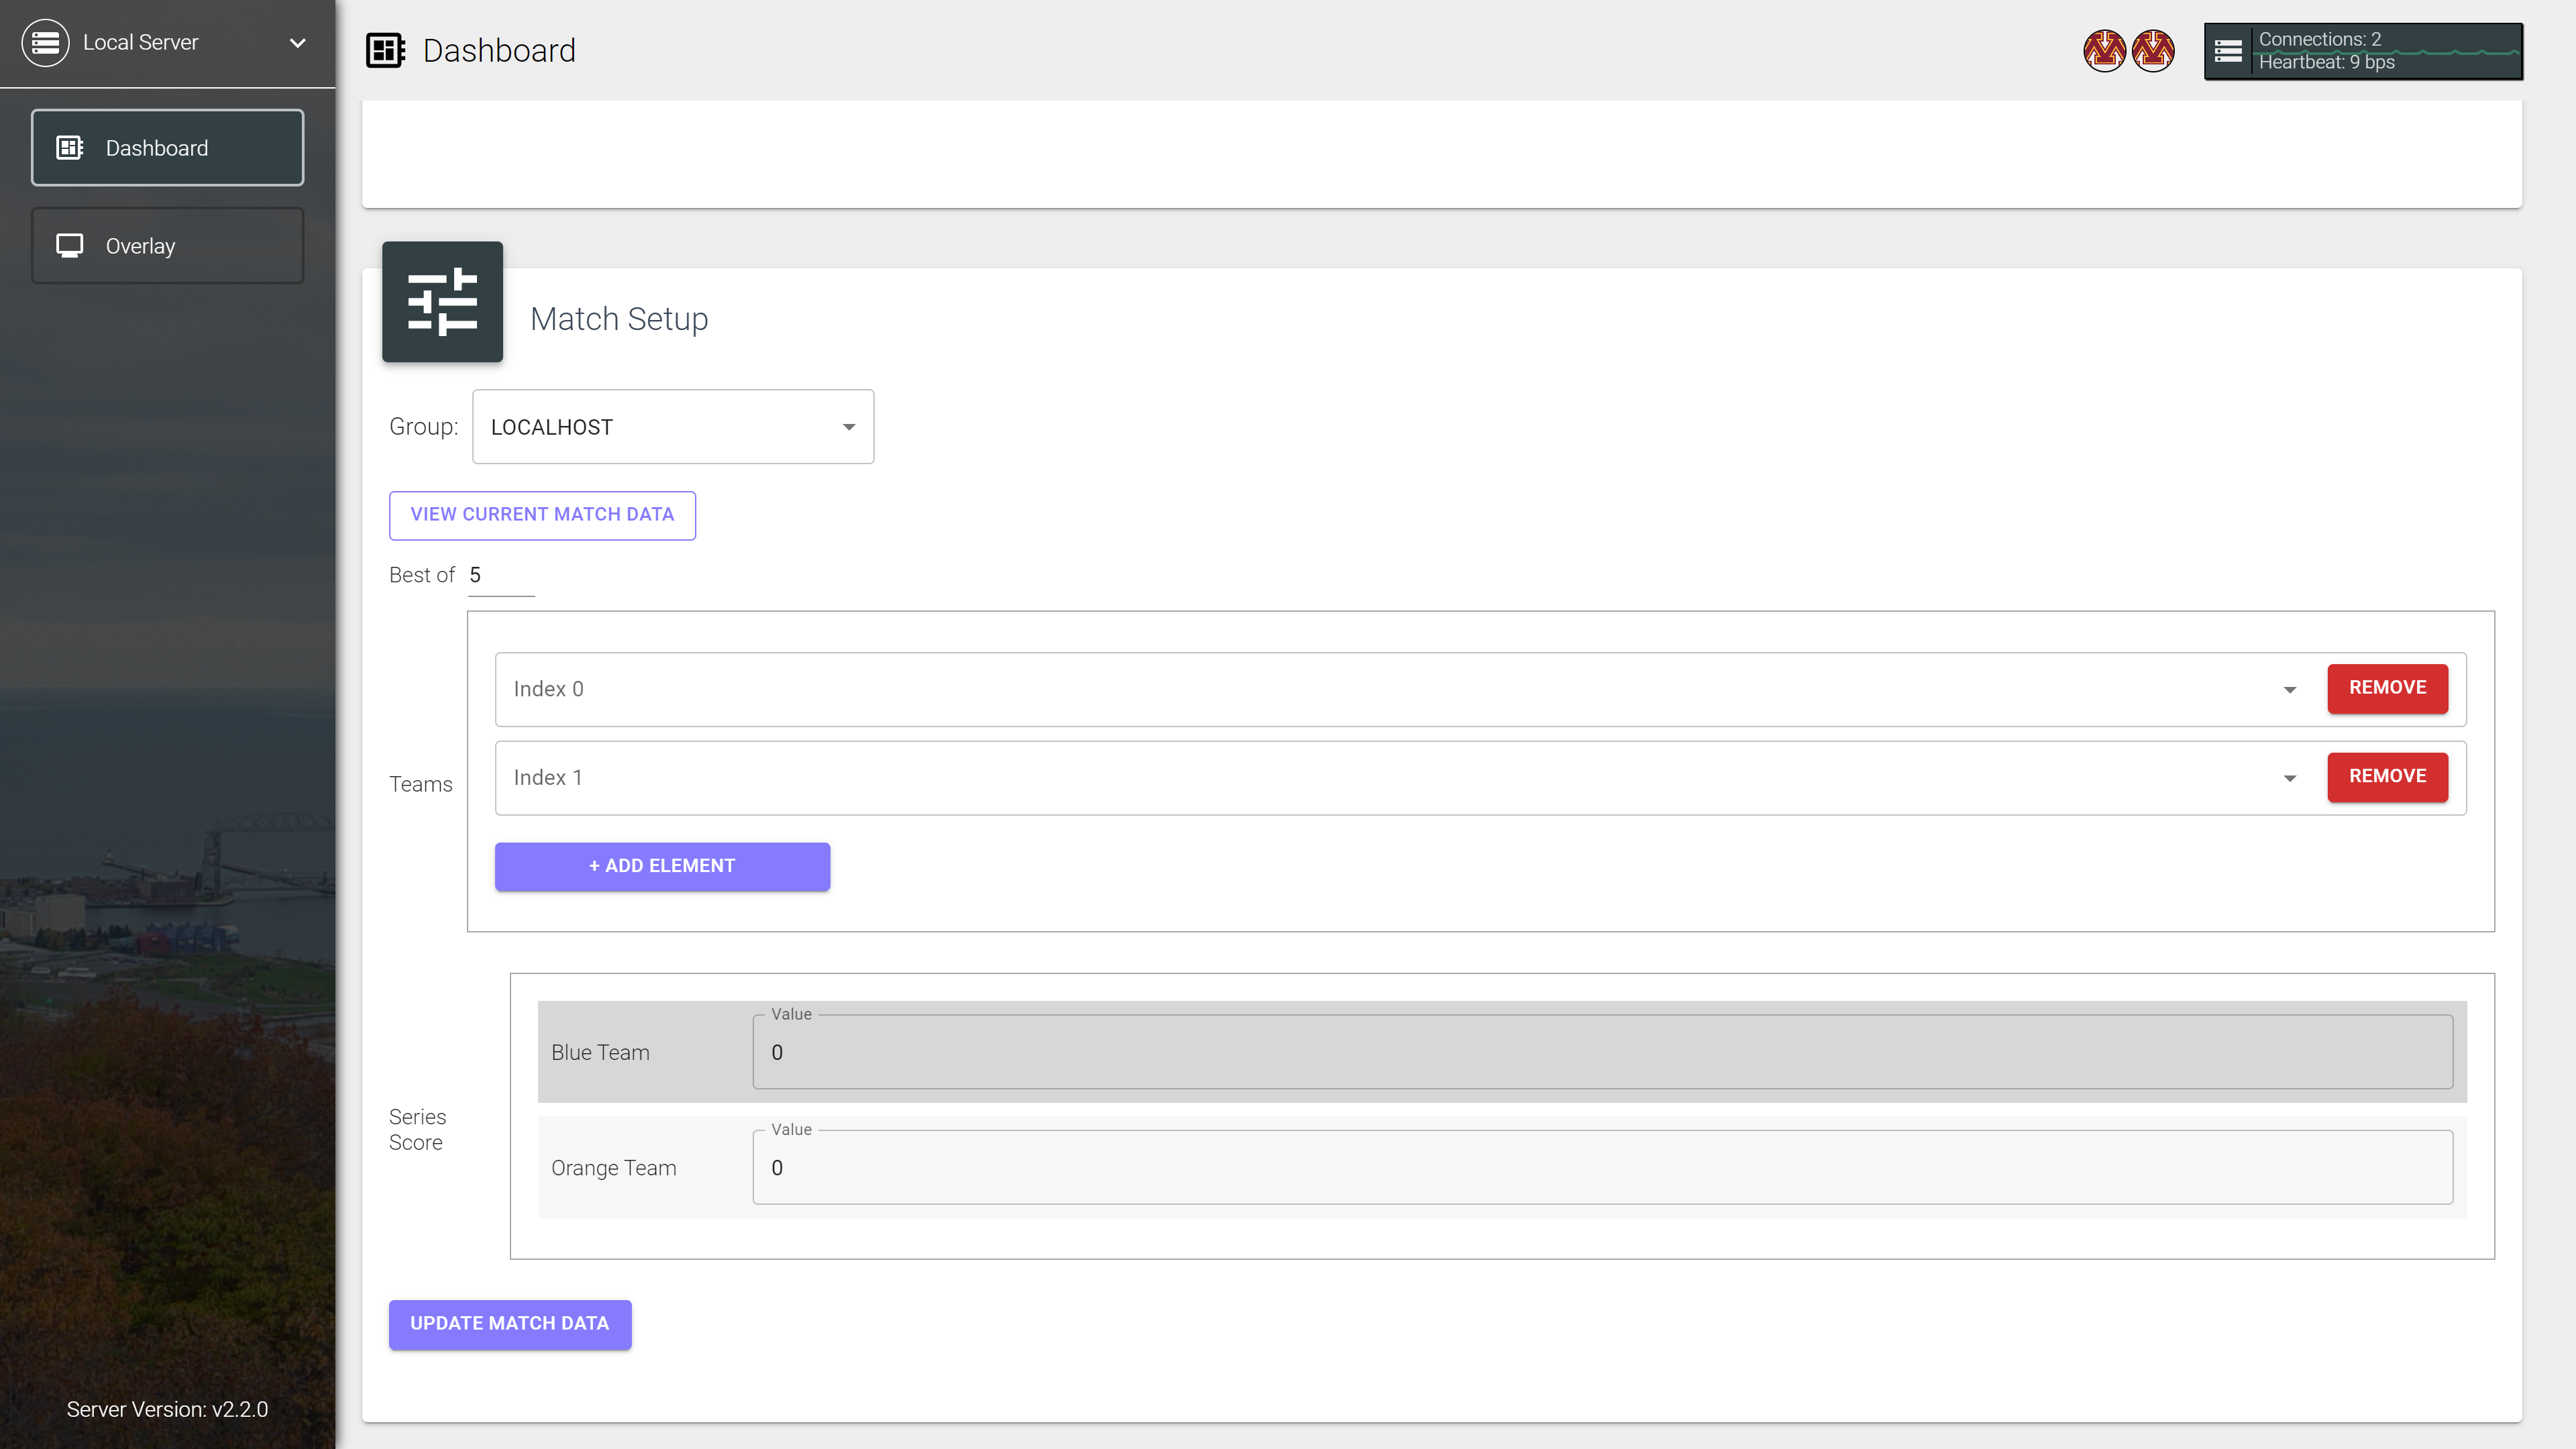The width and height of the screenshot is (2576, 1449).
Task: Click Update Match Data button
Action: click(510, 1324)
